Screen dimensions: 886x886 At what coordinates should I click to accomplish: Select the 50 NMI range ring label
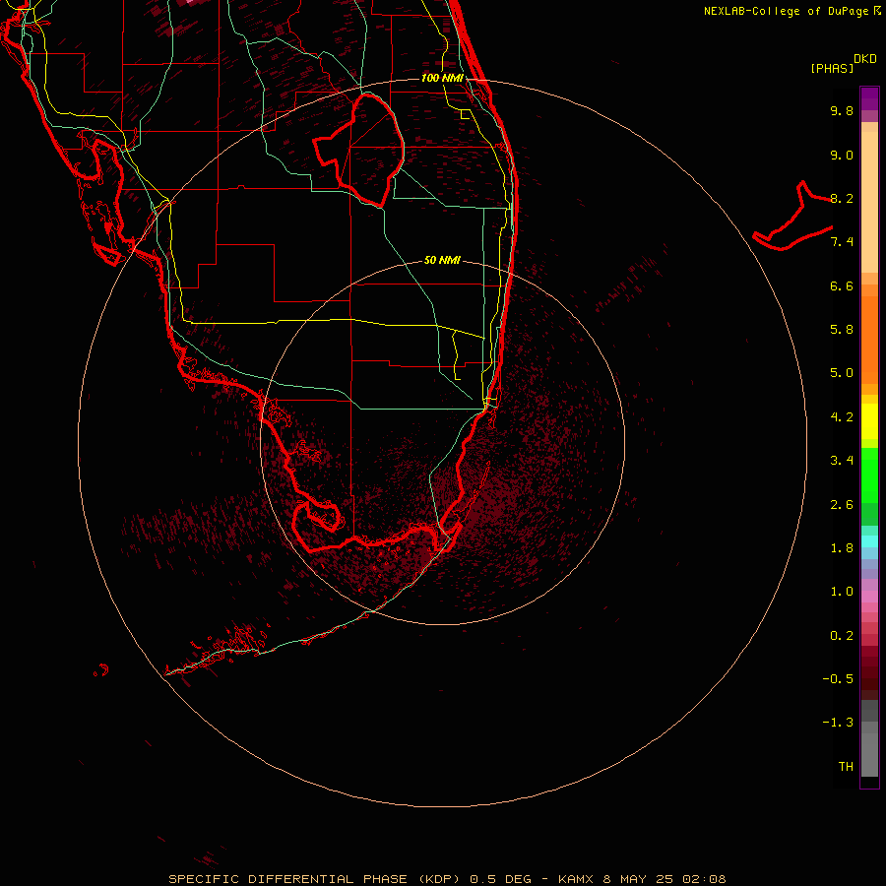click(442, 260)
